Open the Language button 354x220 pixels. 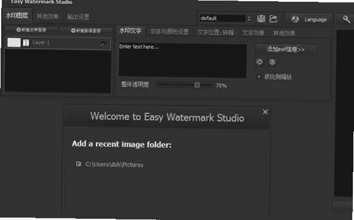click(309, 19)
